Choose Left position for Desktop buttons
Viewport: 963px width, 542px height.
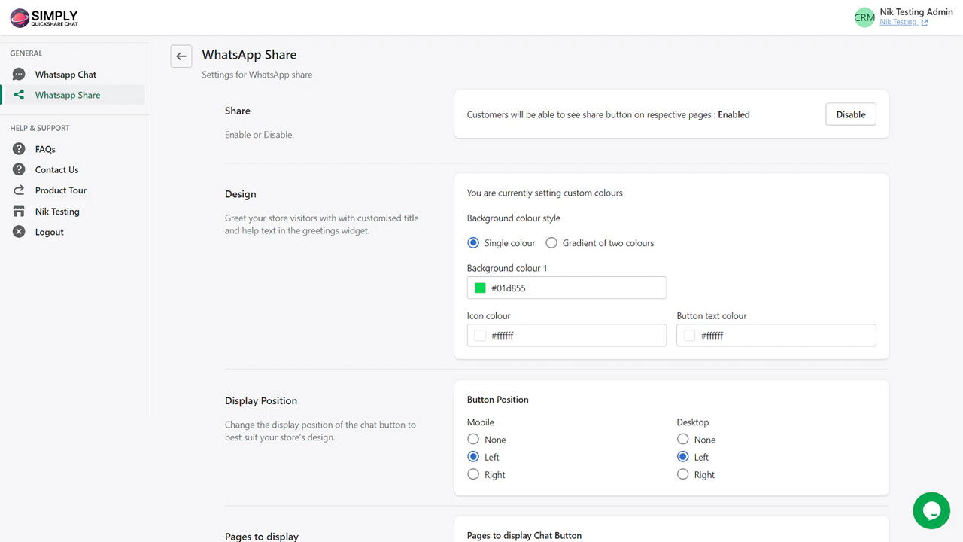coord(682,456)
